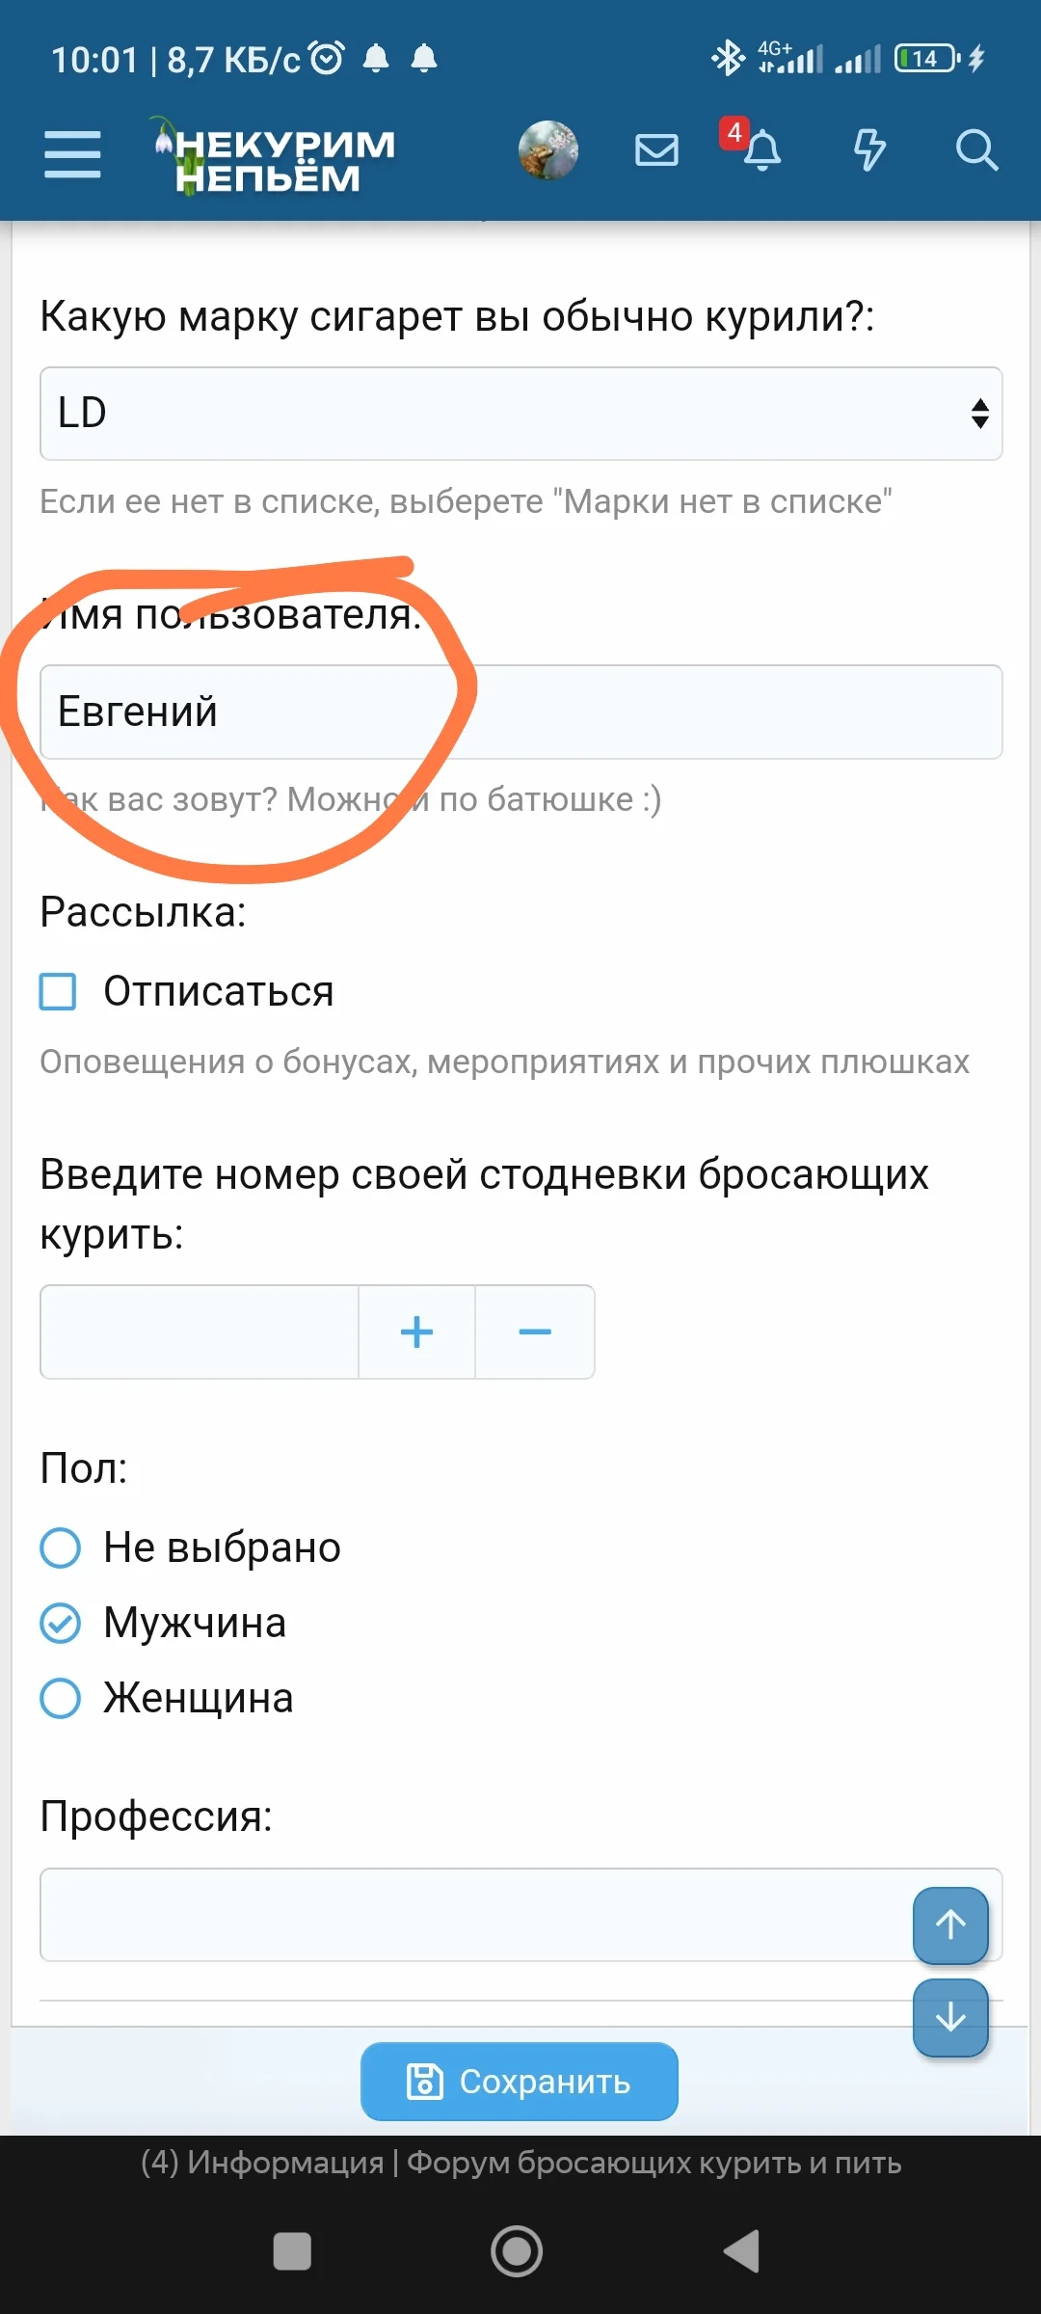The height and width of the screenshot is (2314, 1041).
Task: Tap the scroll-down arrow button
Action: [x=949, y=2017]
